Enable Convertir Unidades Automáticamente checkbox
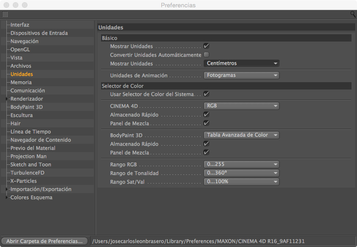The width and height of the screenshot is (357, 247). (206, 55)
